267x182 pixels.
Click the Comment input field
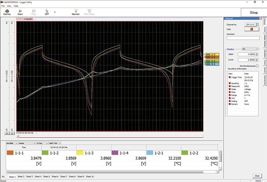[243, 38]
